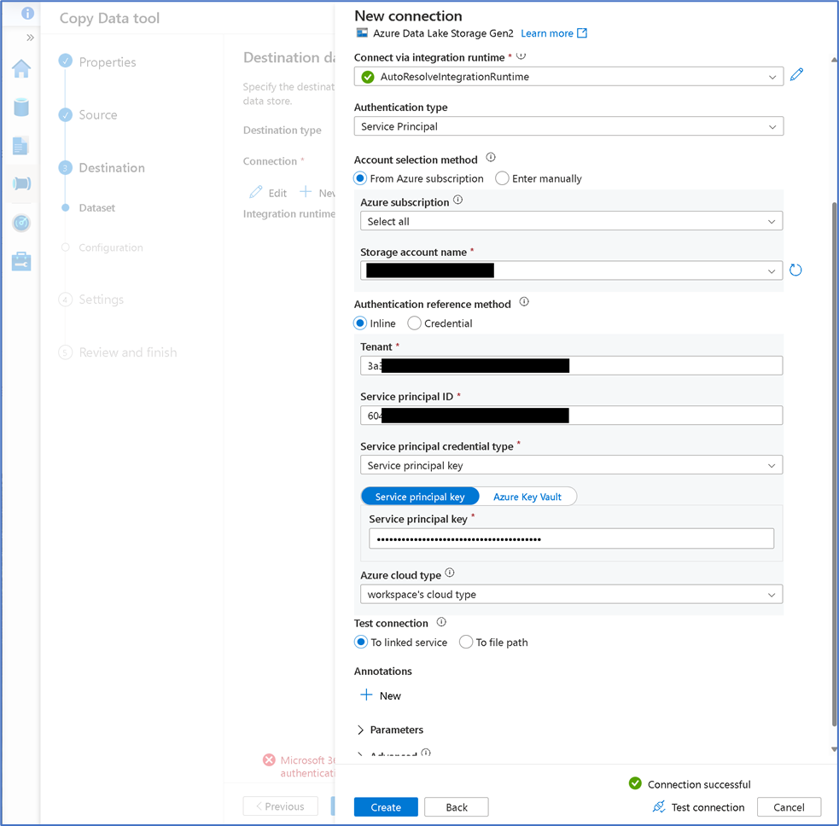Click the red error icon beside Microsoft message
This screenshot has width=839, height=826.
[x=269, y=760]
